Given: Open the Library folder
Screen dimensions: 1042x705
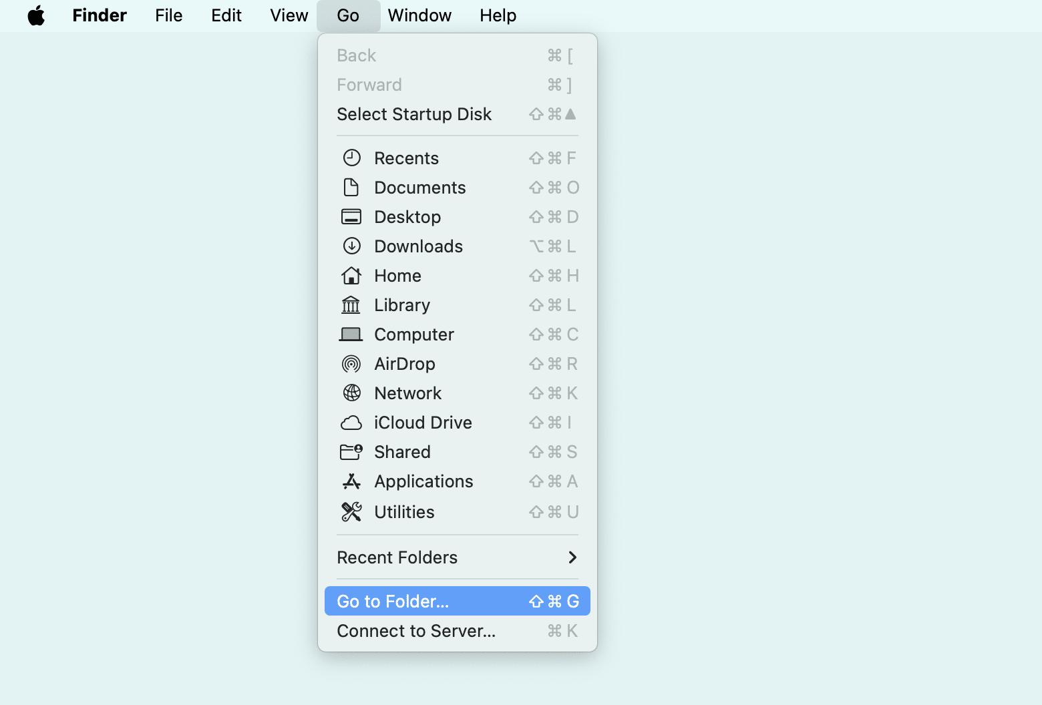Looking at the screenshot, I should [x=402, y=304].
